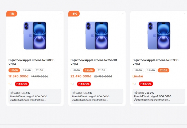Click the -6% discount badge
The image size is (187, 128).
[74, 14]
